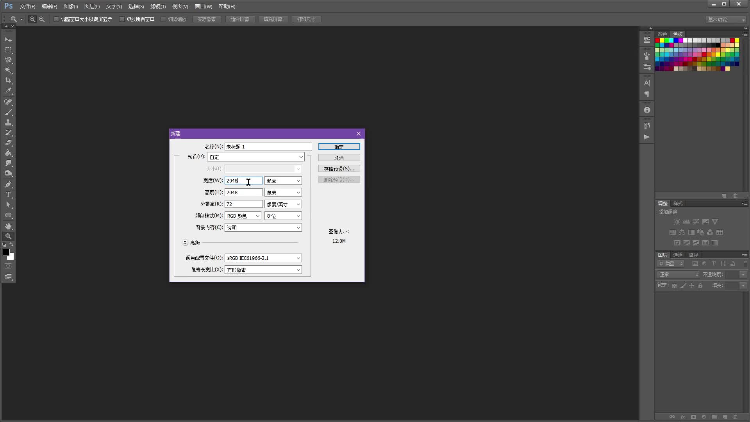Open the Actions panel play icon
This screenshot has height=422, width=750.
click(x=647, y=137)
